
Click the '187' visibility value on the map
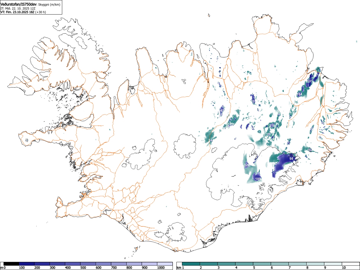(x=269, y=134)
